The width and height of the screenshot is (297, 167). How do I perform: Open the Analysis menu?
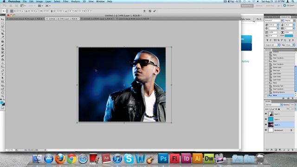75,1
